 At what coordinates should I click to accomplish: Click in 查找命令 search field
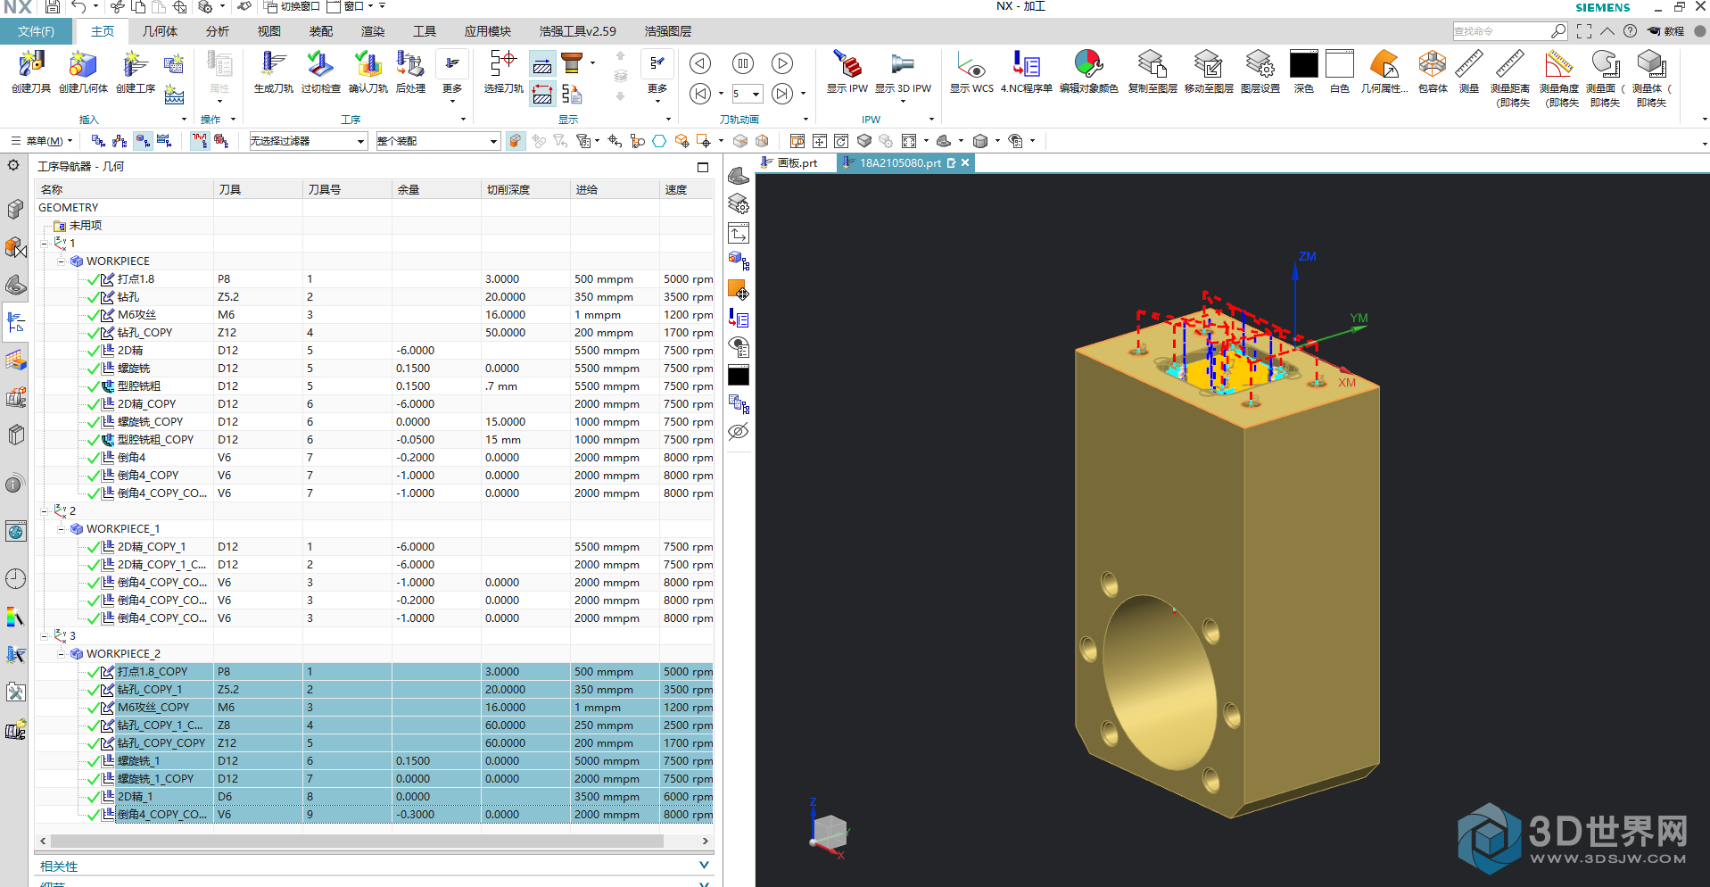[x=1502, y=31]
